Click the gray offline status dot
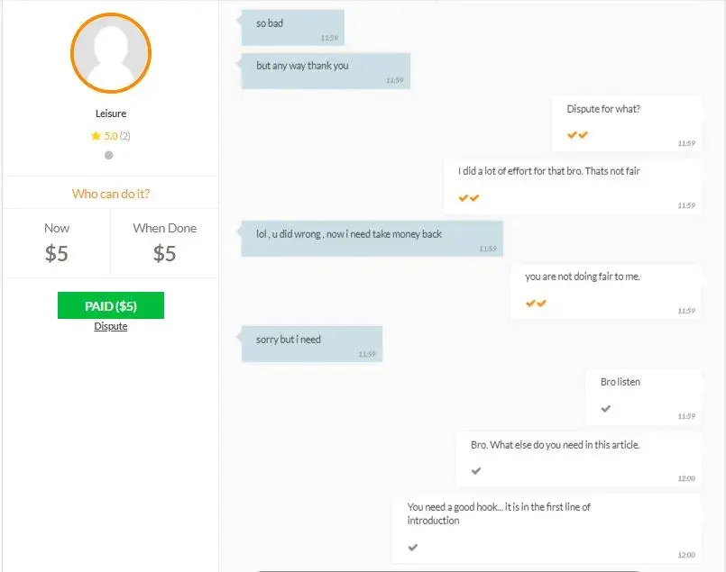726x572 pixels. point(109,155)
